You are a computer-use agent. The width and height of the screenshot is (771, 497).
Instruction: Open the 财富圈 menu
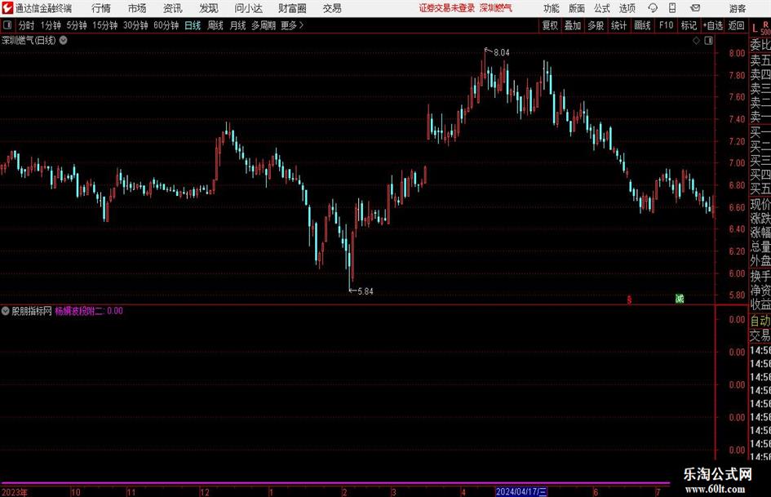[292, 8]
